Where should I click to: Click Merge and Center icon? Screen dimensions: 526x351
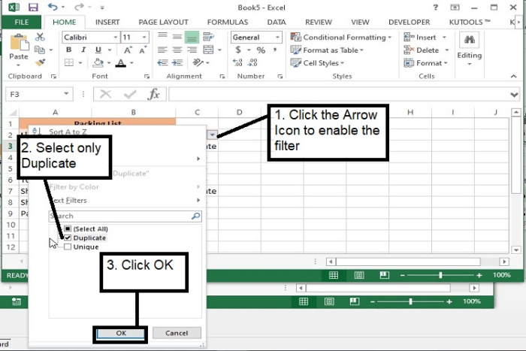tap(208, 50)
